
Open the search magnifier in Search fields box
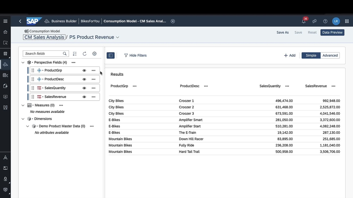coord(64,54)
